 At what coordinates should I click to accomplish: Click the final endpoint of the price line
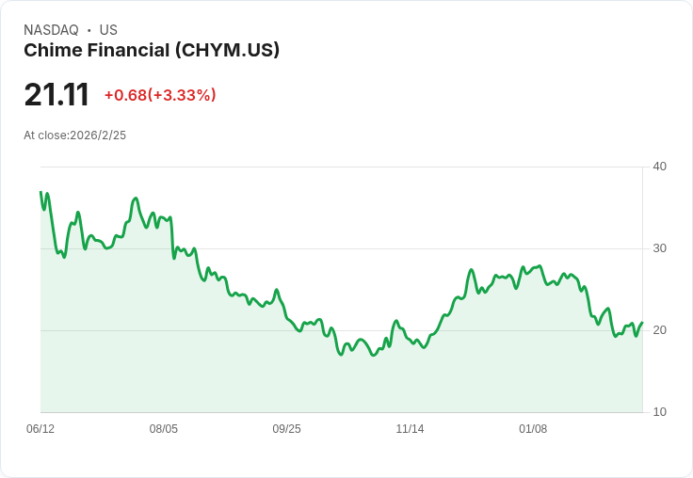(x=642, y=323)
